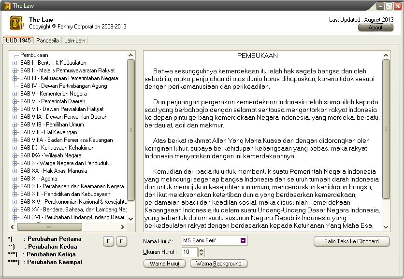Expand BAB X - Warga Negara dan Penduduk

pyautogui.click(x=14, y=163)
